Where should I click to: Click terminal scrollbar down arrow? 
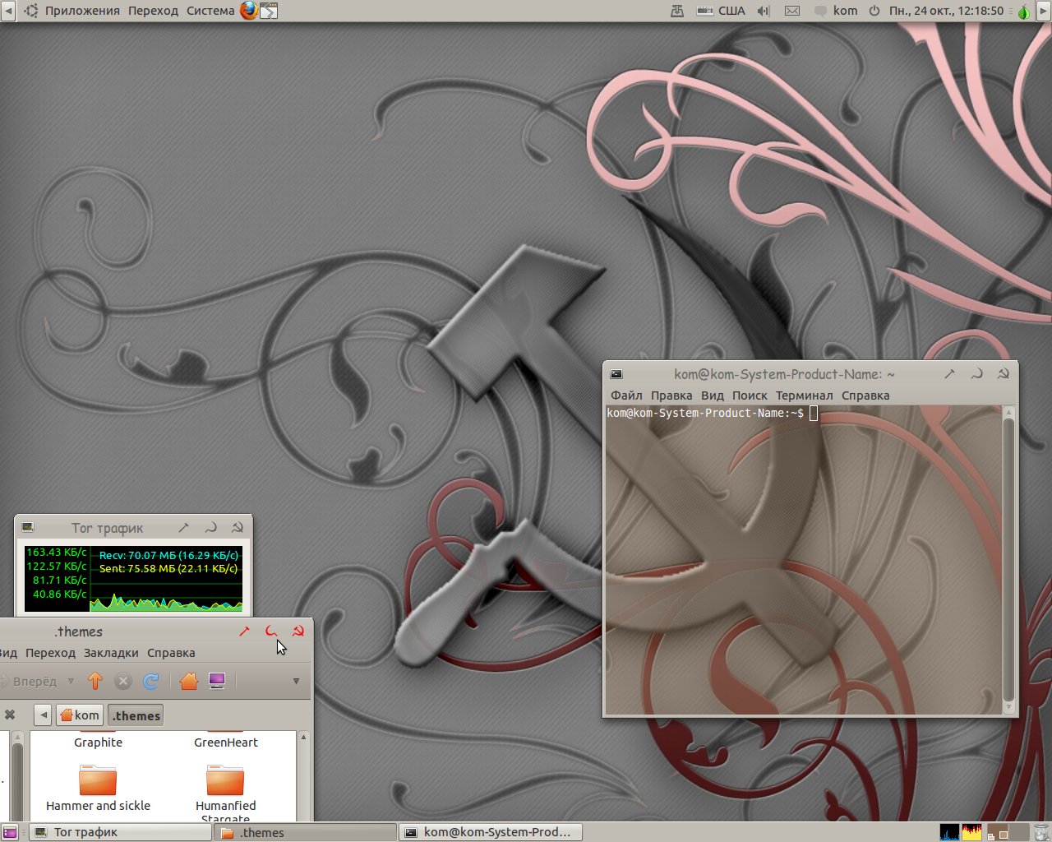pyautogui.click(x=1008, y=707)
